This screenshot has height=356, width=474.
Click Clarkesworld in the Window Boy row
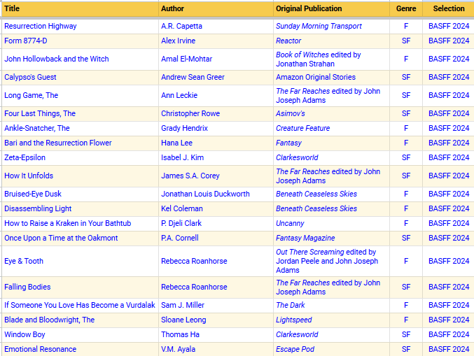pos(297,334)
